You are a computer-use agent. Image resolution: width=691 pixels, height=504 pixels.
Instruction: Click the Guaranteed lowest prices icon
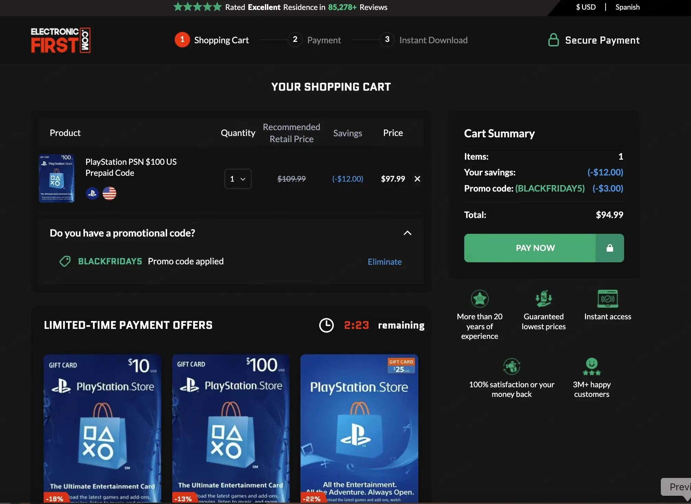tap(543, 299)
